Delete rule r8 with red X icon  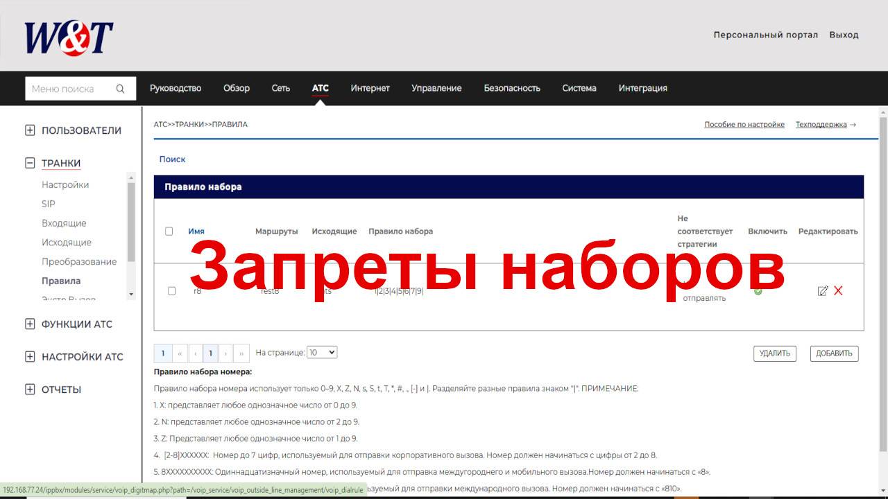(838, 290)
